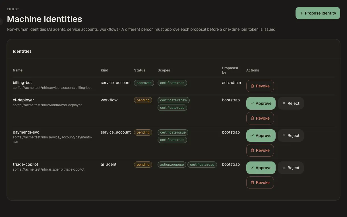Click the payments-svc spiffe URI
The image size is (347, 217).
pos(52,140)
